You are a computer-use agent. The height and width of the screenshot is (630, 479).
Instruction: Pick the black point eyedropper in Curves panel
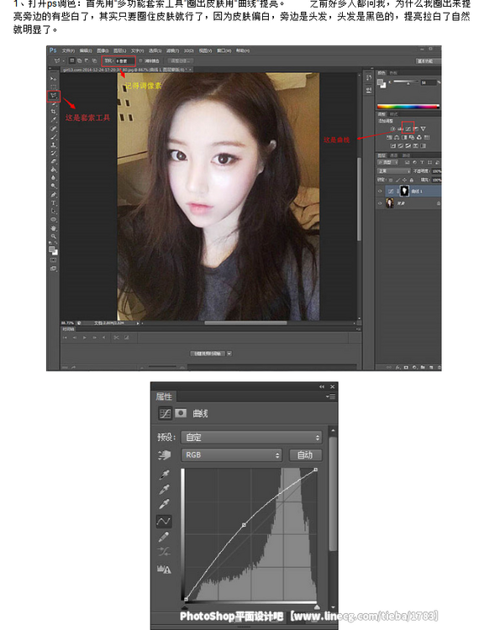[164, 475]
